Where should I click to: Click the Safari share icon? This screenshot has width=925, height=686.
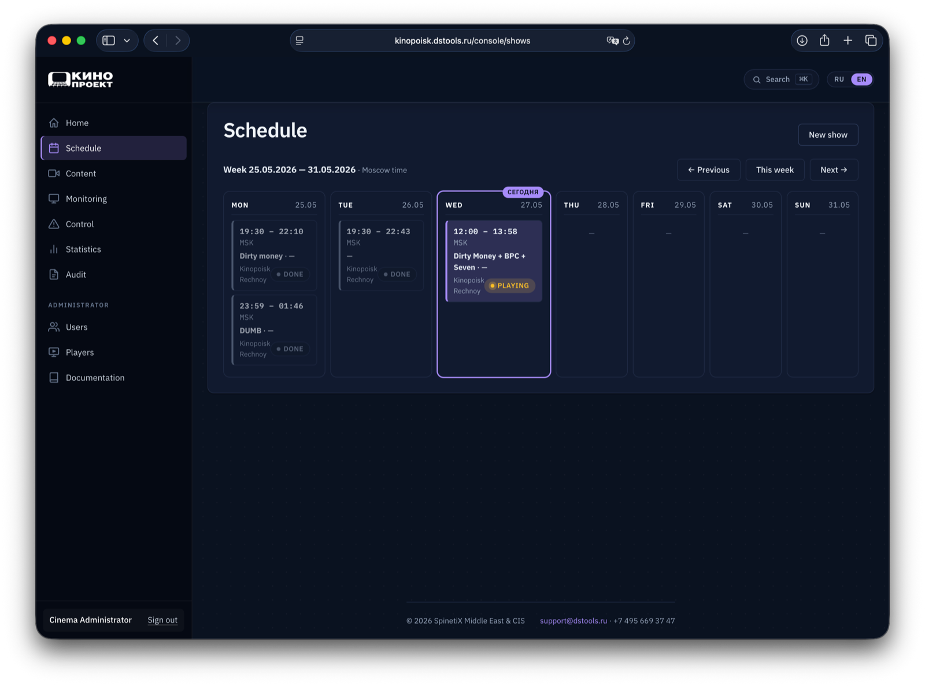tap(824, 40)
